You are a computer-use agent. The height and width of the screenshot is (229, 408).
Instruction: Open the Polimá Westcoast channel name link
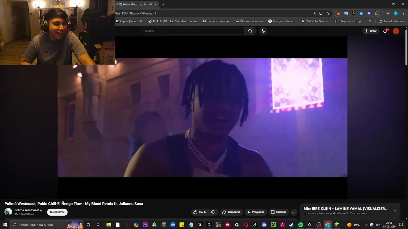tap(27, 210)
